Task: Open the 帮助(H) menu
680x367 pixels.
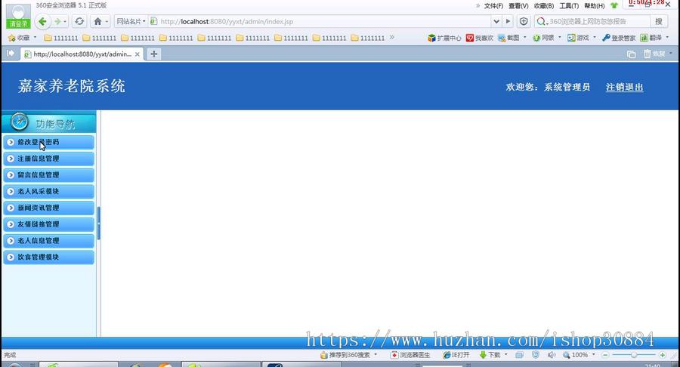Action: (x=594, y=6)
